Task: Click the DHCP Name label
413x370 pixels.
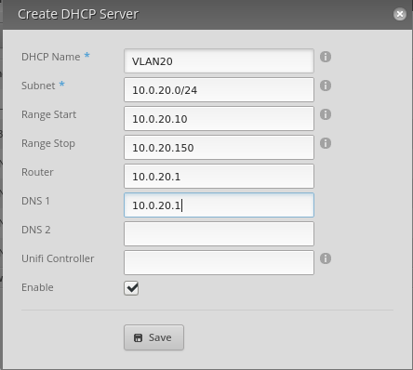Action: pos(51,57)
